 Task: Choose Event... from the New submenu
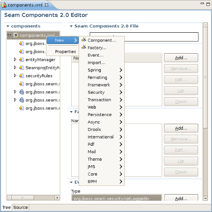[x=102, y=55]
